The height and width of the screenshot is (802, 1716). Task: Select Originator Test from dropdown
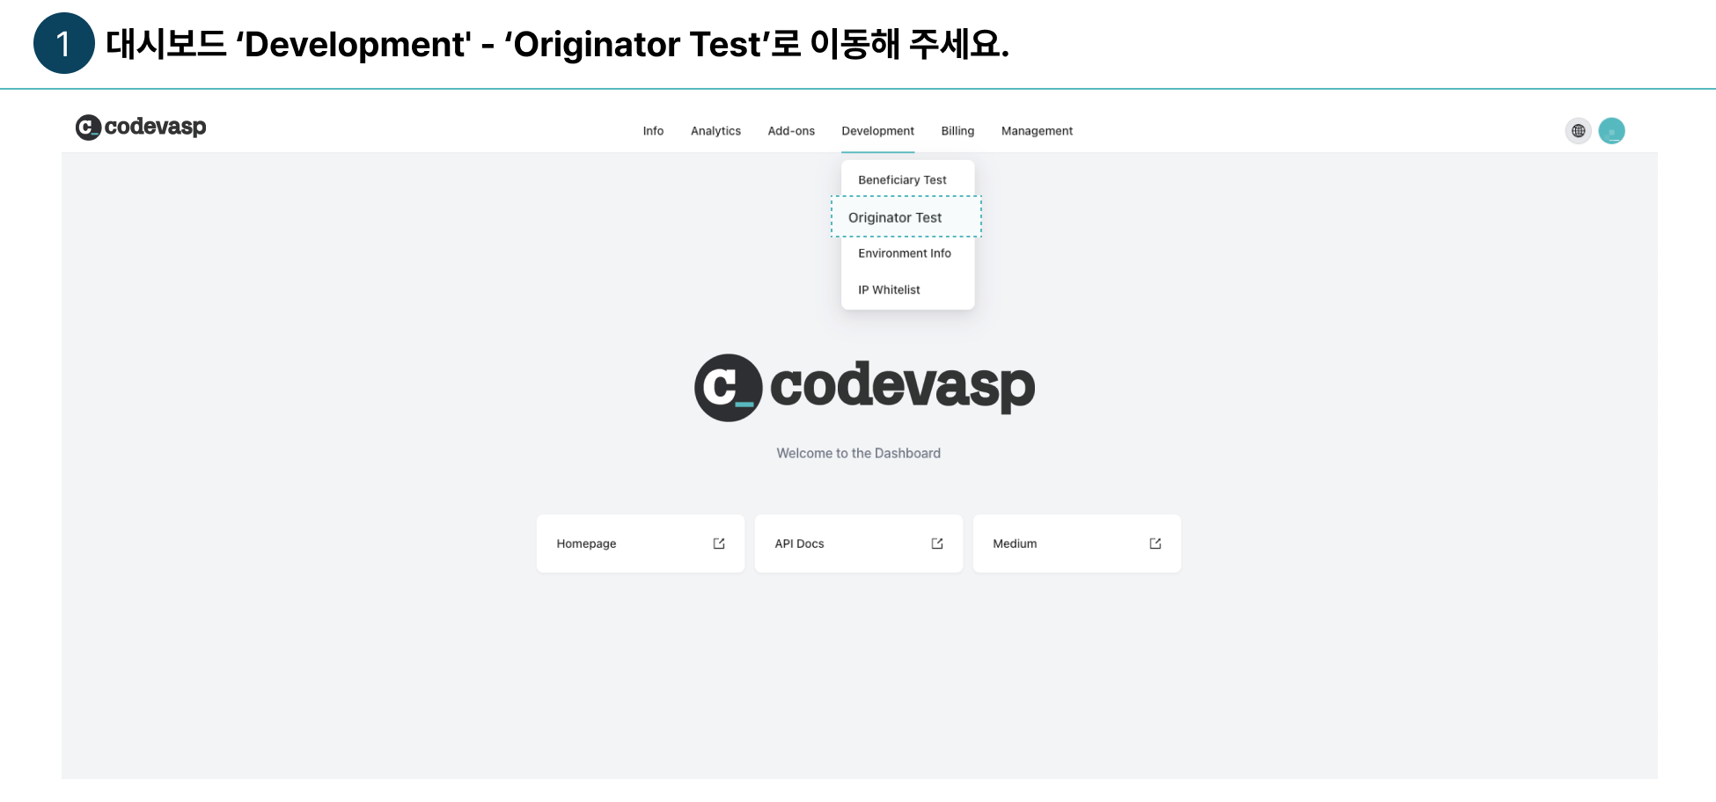coord(906,217)
